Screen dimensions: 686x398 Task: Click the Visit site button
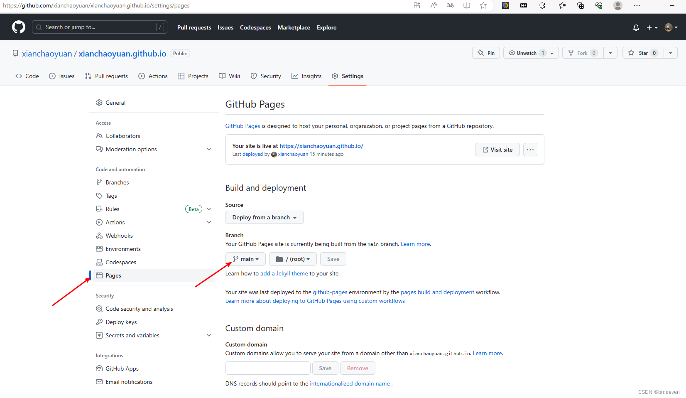coord(497,150)
